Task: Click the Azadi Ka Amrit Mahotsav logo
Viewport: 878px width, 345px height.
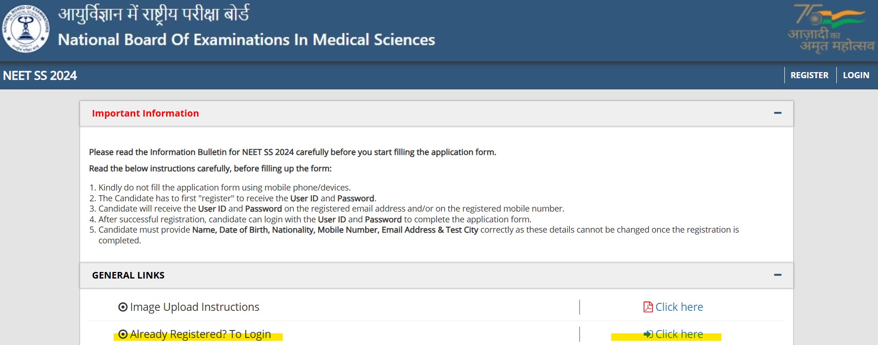Action: pos(831,29)
